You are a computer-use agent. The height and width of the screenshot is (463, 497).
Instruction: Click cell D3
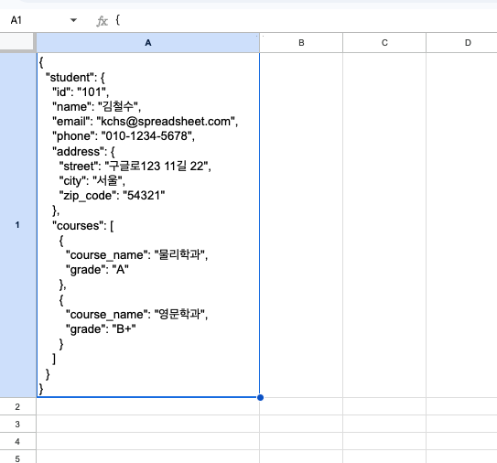462,424
